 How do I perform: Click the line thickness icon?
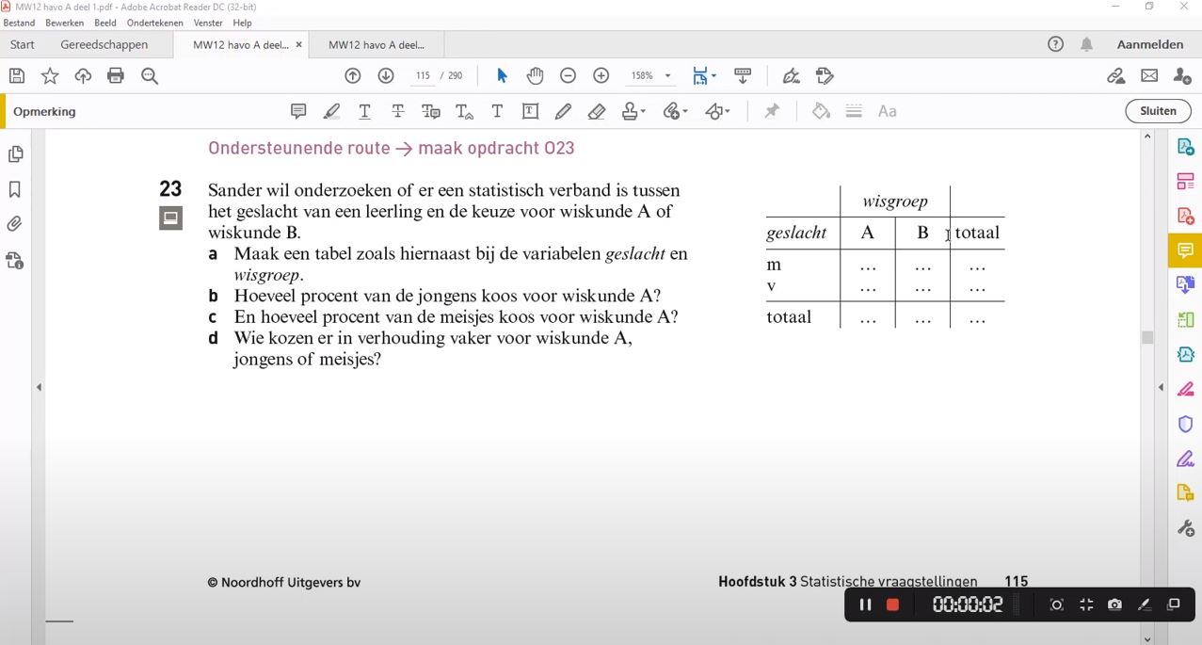point(854,111)
